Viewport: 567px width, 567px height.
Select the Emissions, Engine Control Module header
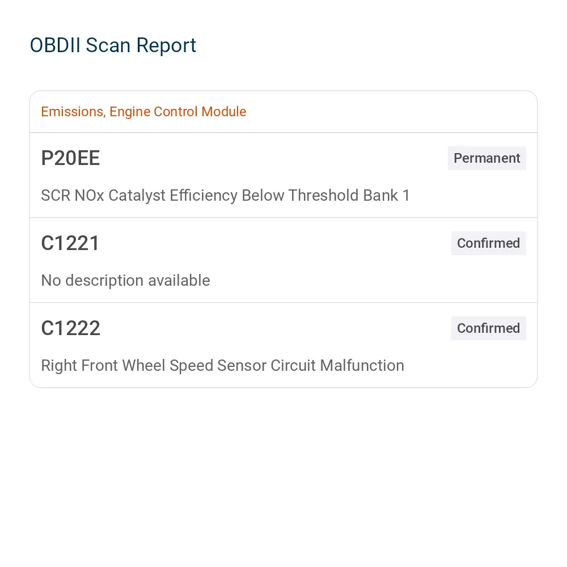coord(143,112)
